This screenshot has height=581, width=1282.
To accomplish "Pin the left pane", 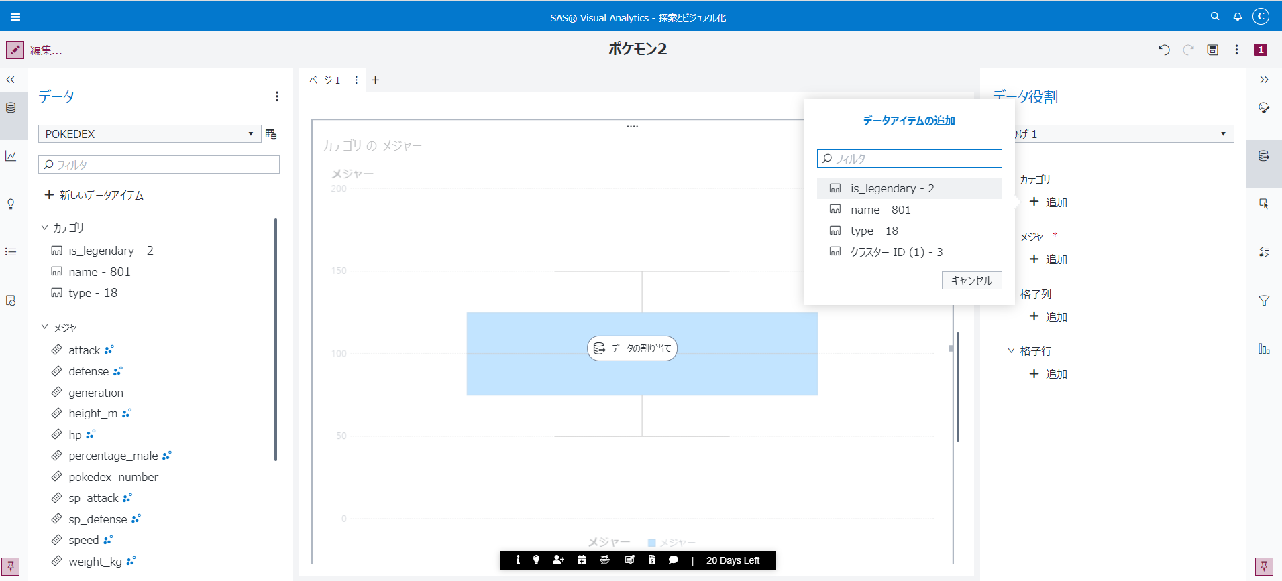I will [x=11, y=566].
